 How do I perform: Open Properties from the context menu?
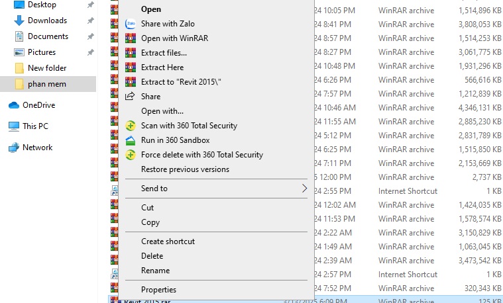[x=158, y=290]
